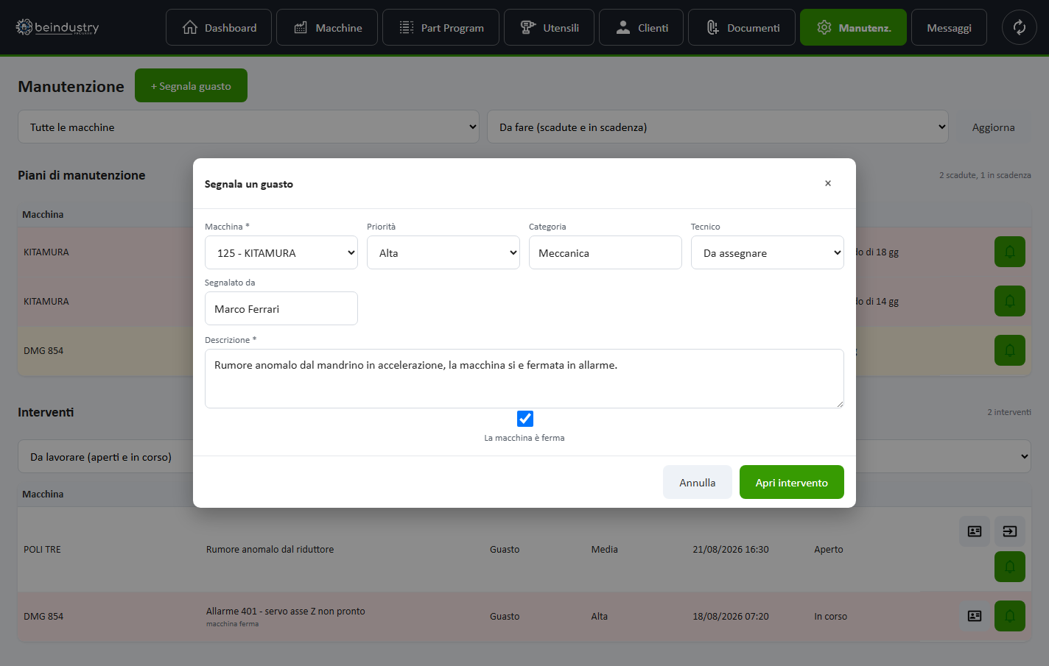
Task: Click the 'In corso' status cell
Action: [x=830, y=616]
